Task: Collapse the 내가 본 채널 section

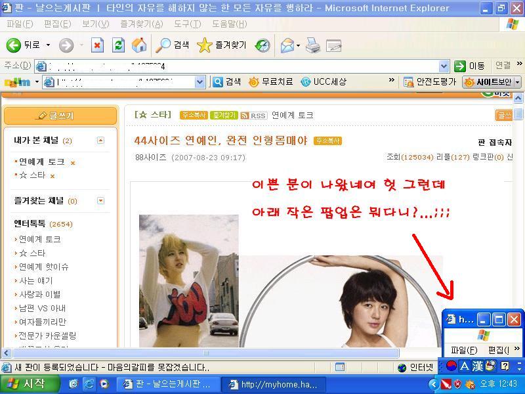Action: point(100,141)
